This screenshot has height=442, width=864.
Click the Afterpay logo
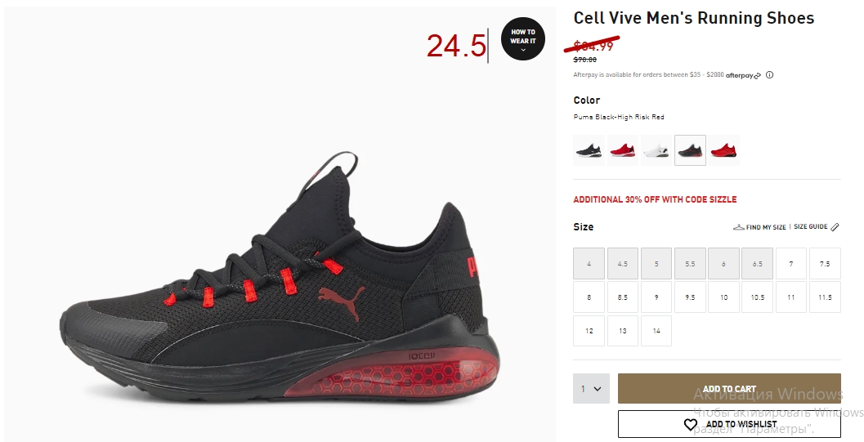coord(743,75)
